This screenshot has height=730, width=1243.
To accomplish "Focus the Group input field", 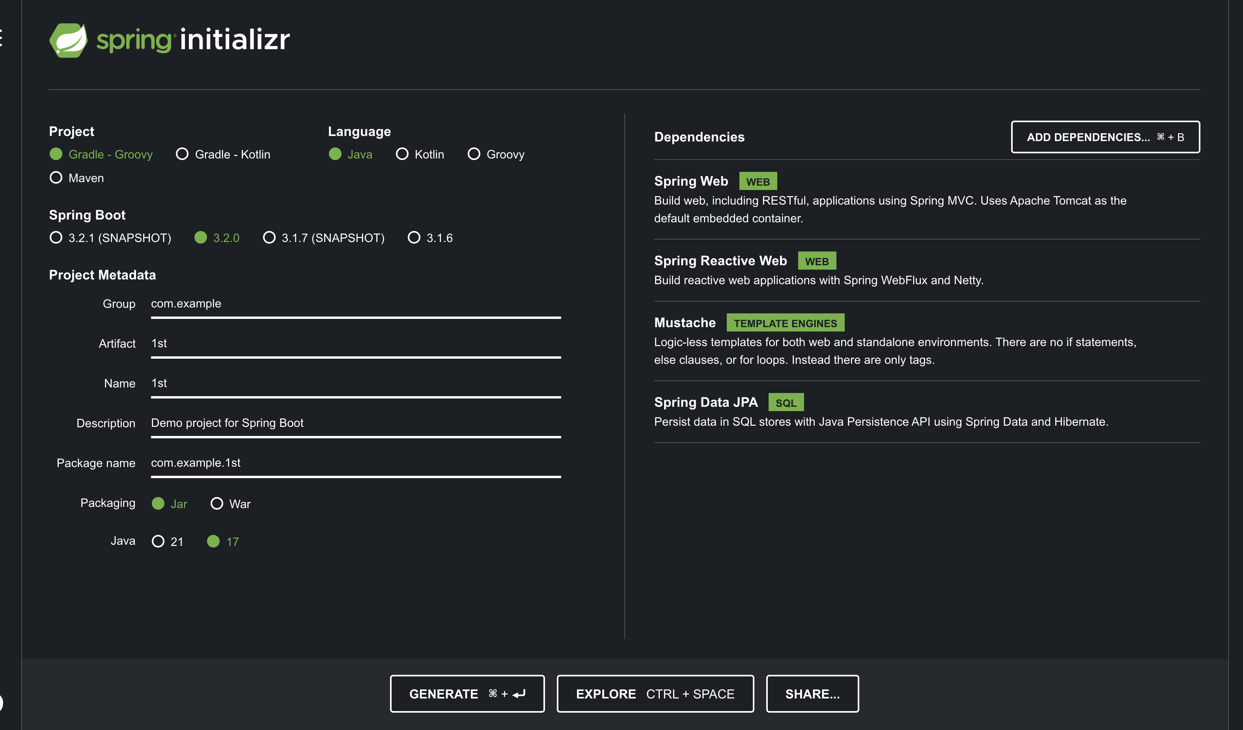I will (x=356, y=304).
